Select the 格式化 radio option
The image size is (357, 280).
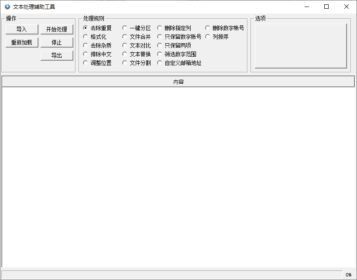coord(95,37)
